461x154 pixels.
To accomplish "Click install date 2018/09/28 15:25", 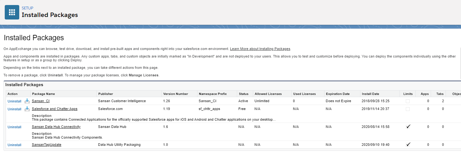I will click(376, 101).
